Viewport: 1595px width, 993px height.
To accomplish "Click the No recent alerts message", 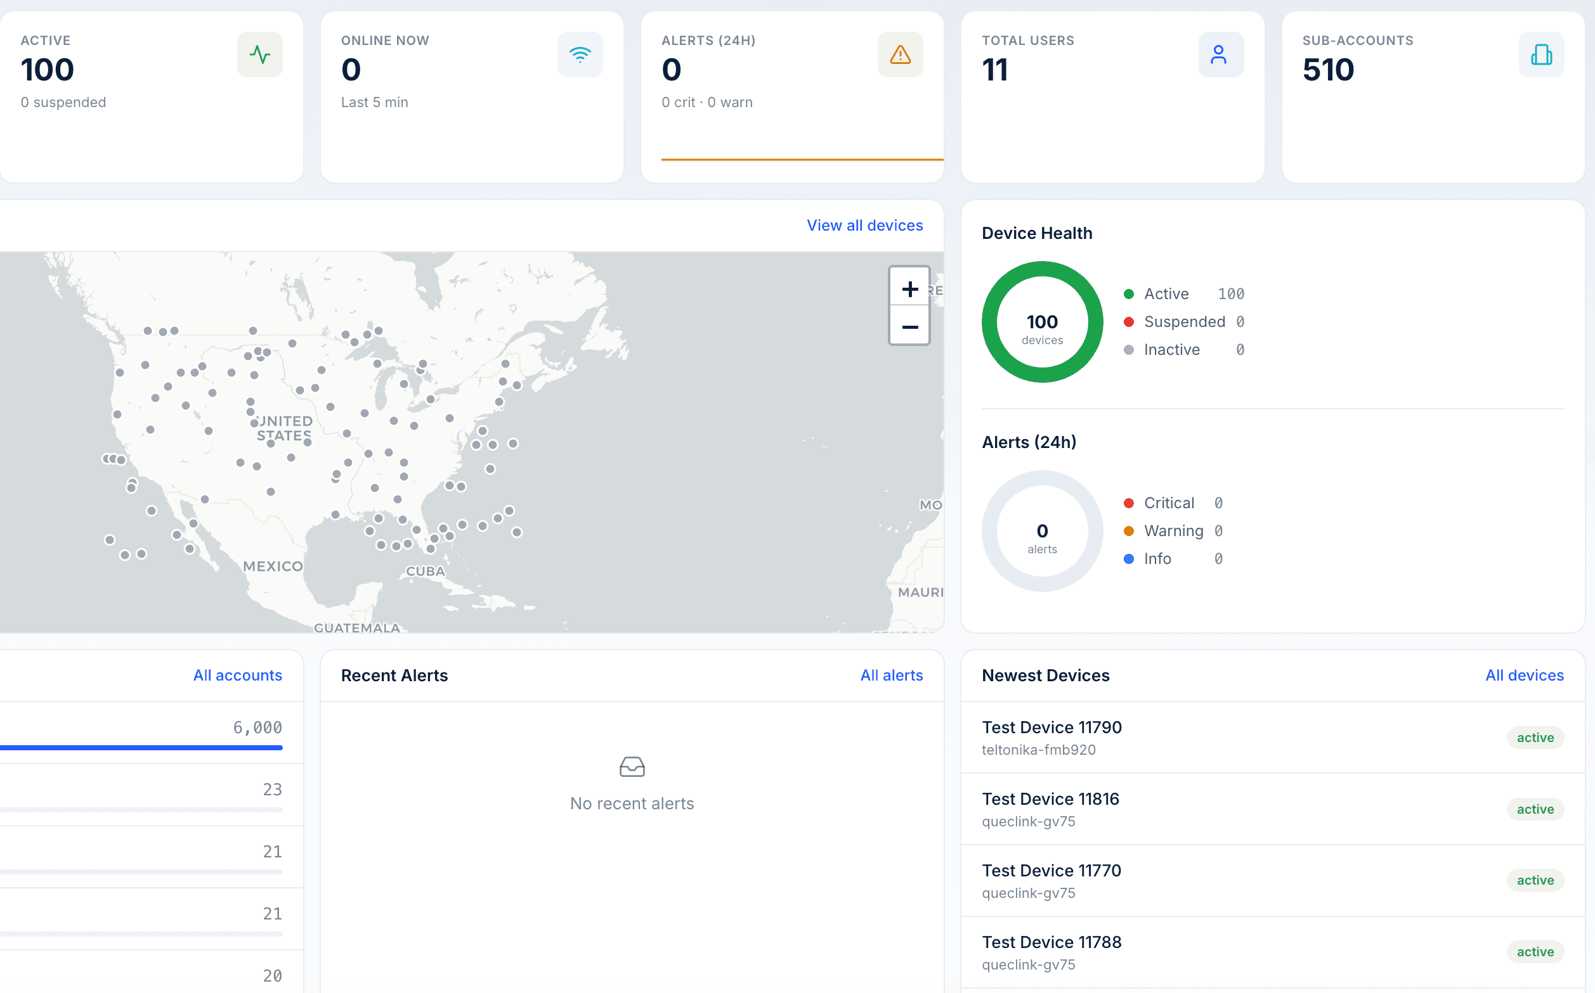I will 632,803.
